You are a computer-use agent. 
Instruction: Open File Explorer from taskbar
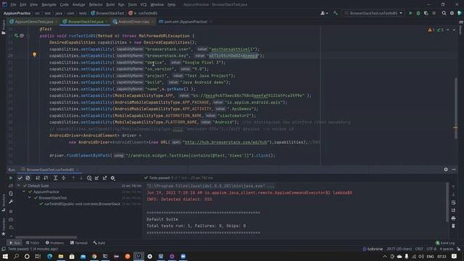coord(61,256)
